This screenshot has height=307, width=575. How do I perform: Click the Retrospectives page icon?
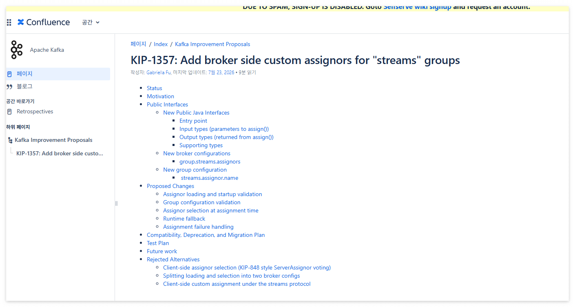(9, 112)
